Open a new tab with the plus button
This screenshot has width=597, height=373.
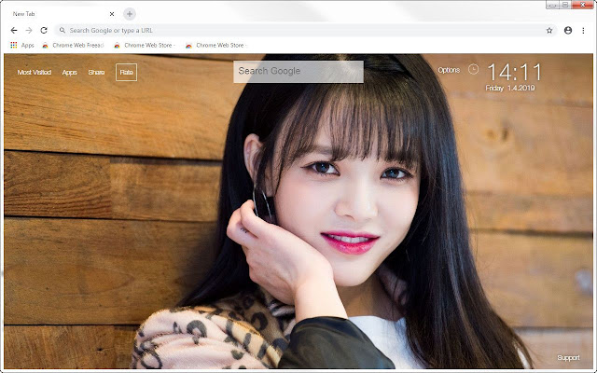[x=130, y=14]
